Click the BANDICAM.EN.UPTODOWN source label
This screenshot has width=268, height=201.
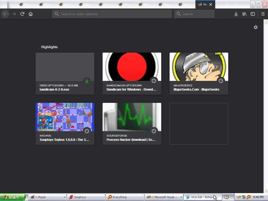[124, 85]
